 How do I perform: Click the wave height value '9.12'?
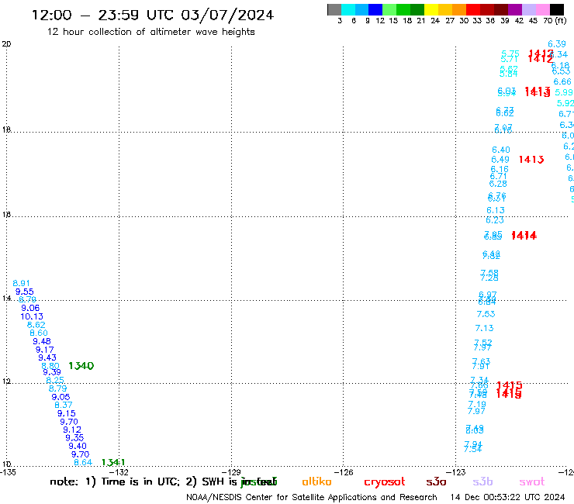[72, 430]
